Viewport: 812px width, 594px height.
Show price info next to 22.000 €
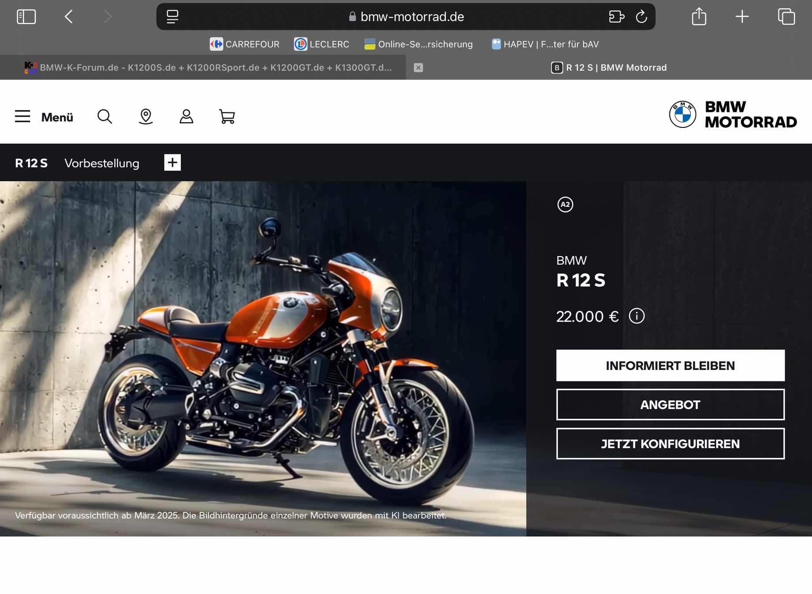636,316
